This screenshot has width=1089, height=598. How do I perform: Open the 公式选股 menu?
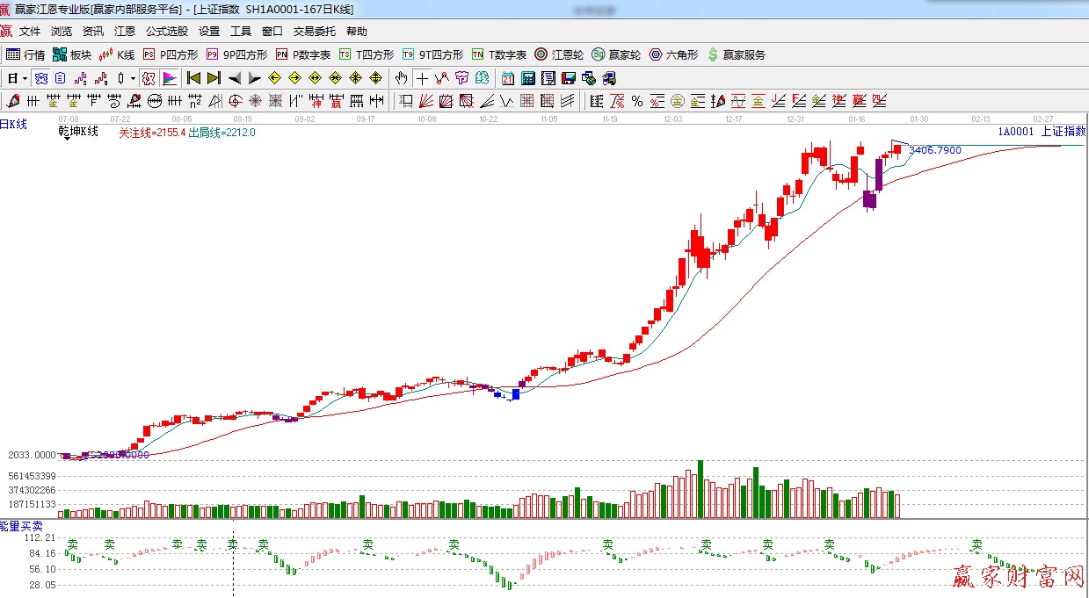167,32
